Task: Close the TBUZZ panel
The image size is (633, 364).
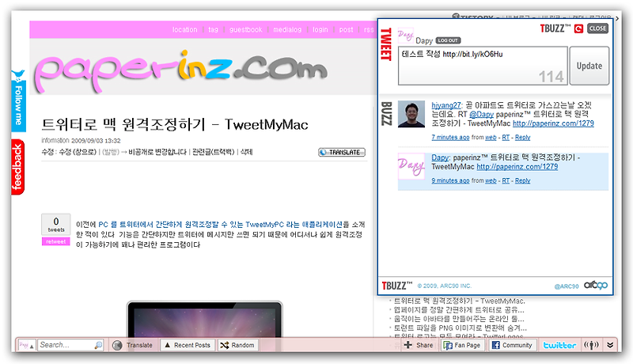Action: pos(597,28)
